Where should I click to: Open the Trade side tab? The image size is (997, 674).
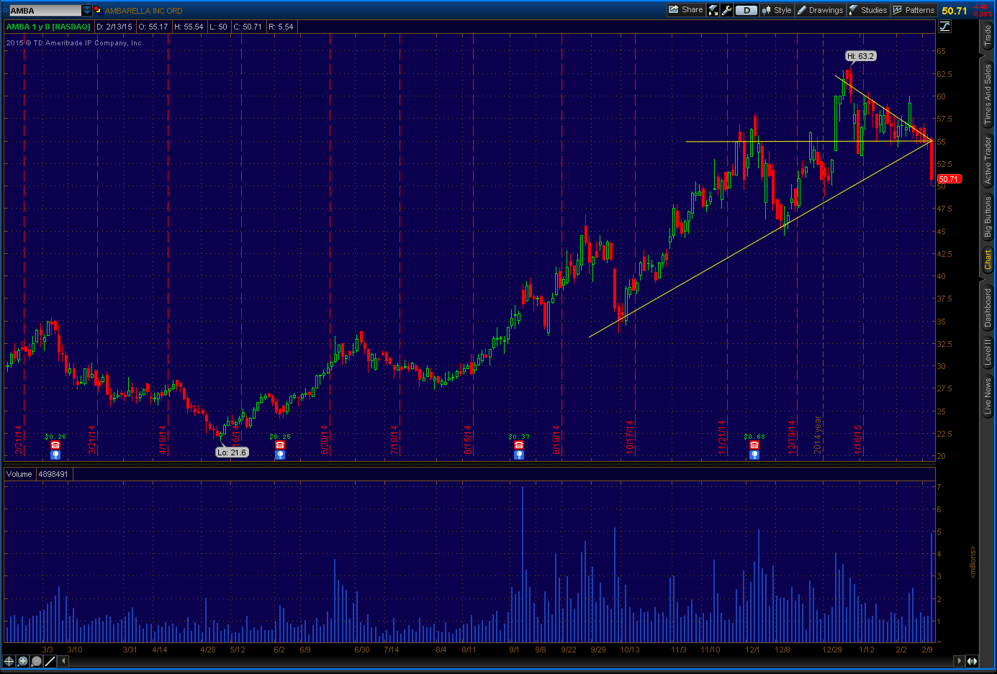[x=988, y=36]
